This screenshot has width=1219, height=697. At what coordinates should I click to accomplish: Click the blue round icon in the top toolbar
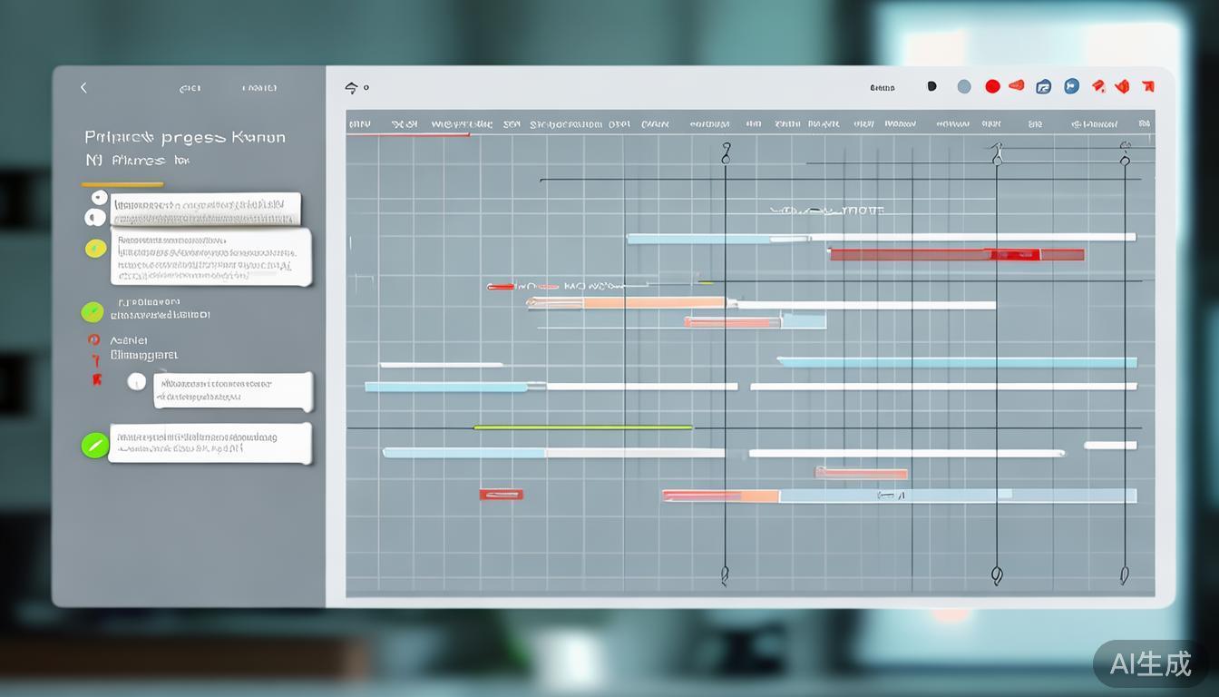pos(1071,86)
